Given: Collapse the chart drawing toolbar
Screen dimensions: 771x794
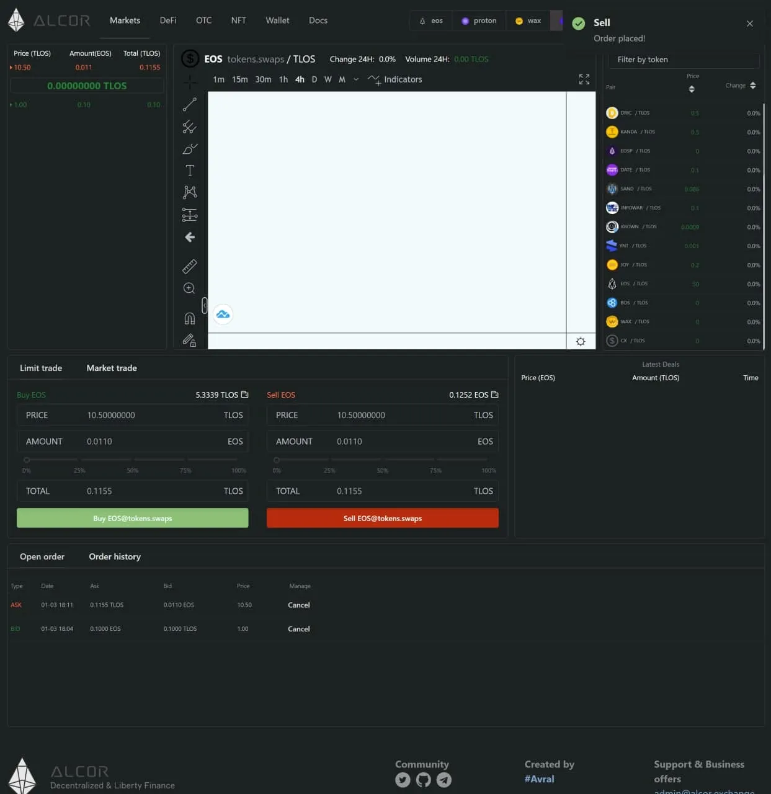Looking at the screenshot, I should click(x=205, y=305).
